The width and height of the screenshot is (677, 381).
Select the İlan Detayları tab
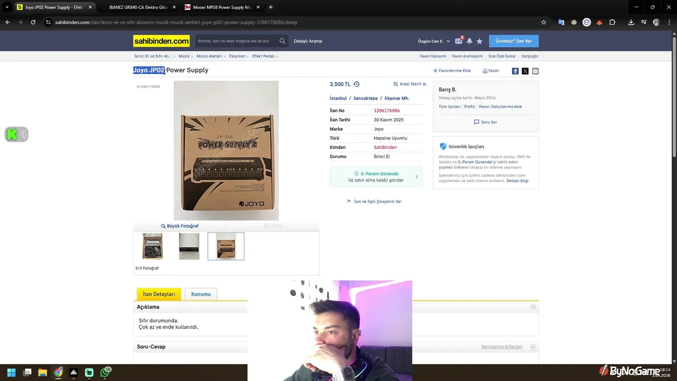[159, 294]
